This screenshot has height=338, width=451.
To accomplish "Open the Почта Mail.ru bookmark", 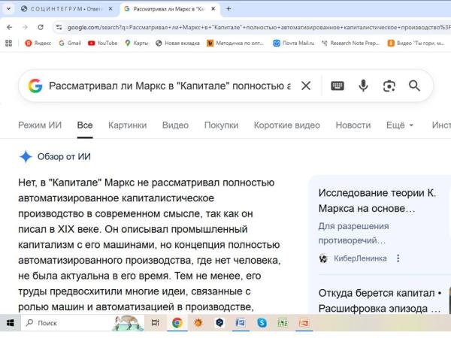I will [293, 43].
